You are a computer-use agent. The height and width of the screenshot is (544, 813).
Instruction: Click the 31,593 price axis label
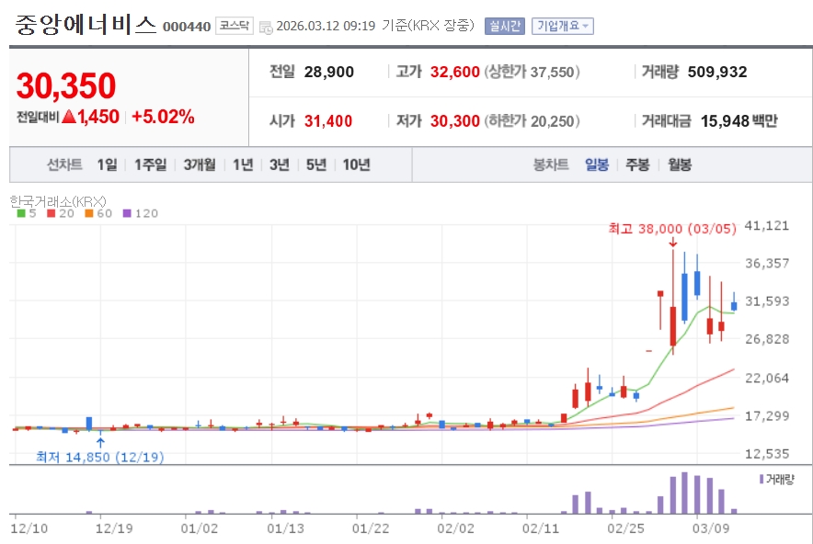pos(767,301)
